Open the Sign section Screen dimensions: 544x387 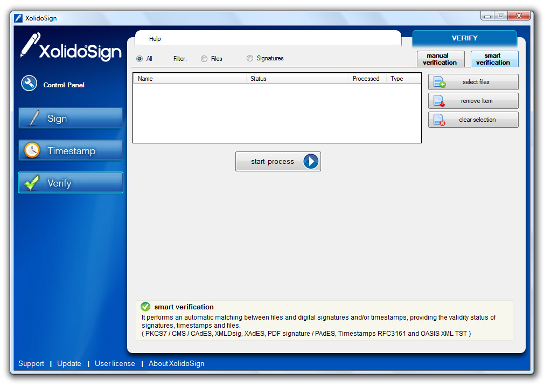pos(71,118)
